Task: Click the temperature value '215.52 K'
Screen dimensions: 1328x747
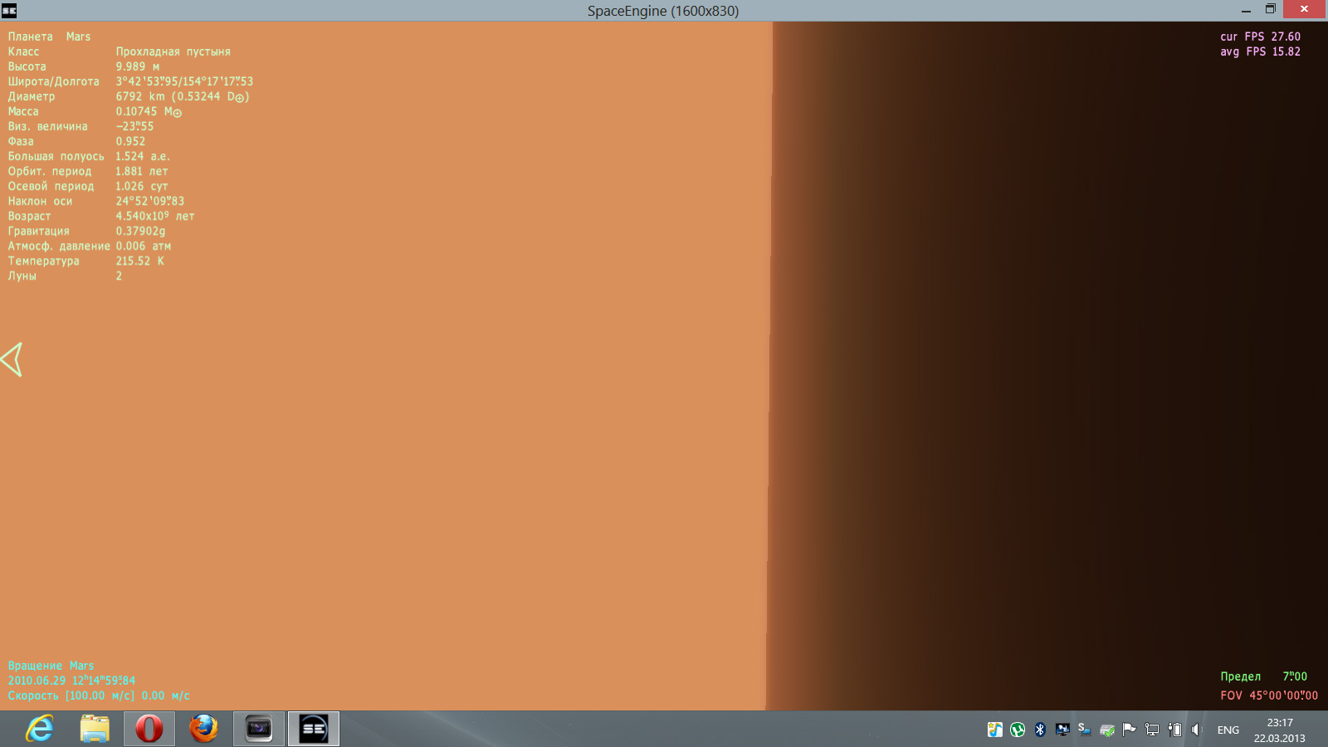Action: (140, 261)
